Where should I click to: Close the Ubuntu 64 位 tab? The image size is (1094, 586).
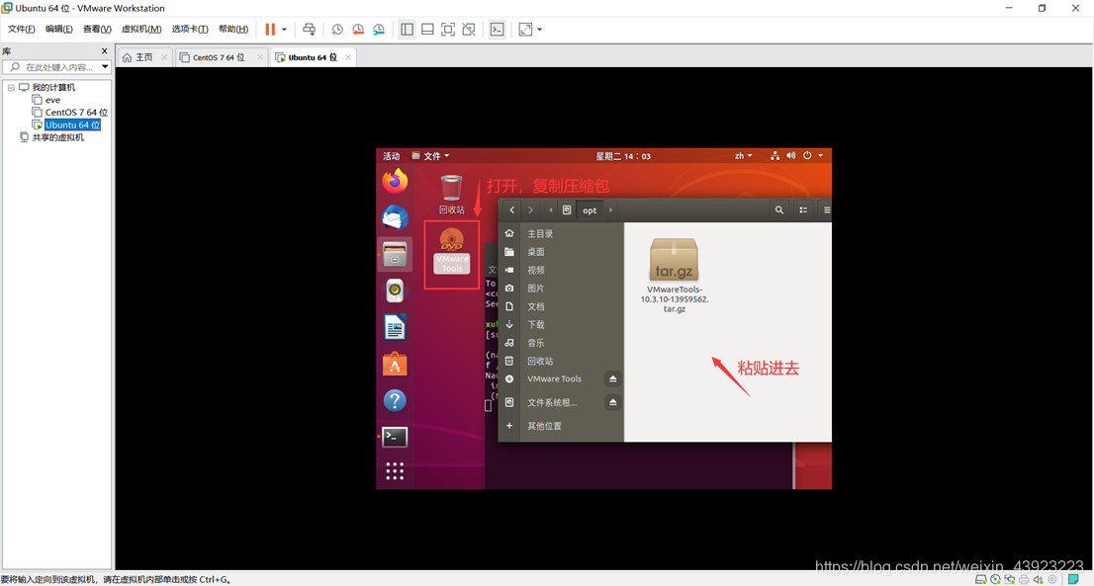point(348,57)
